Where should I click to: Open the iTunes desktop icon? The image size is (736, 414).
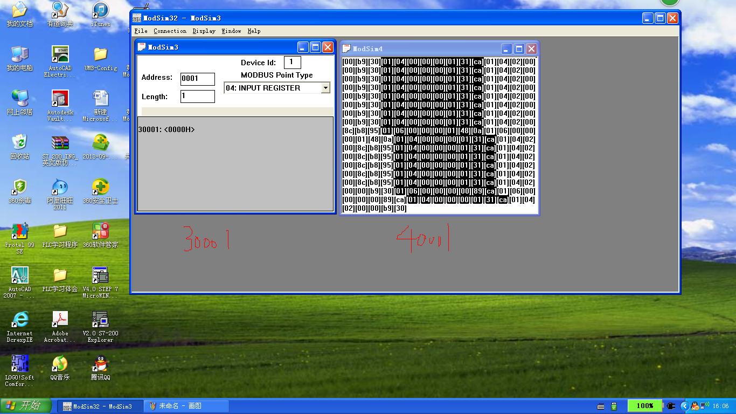click(x=100, y=15)
